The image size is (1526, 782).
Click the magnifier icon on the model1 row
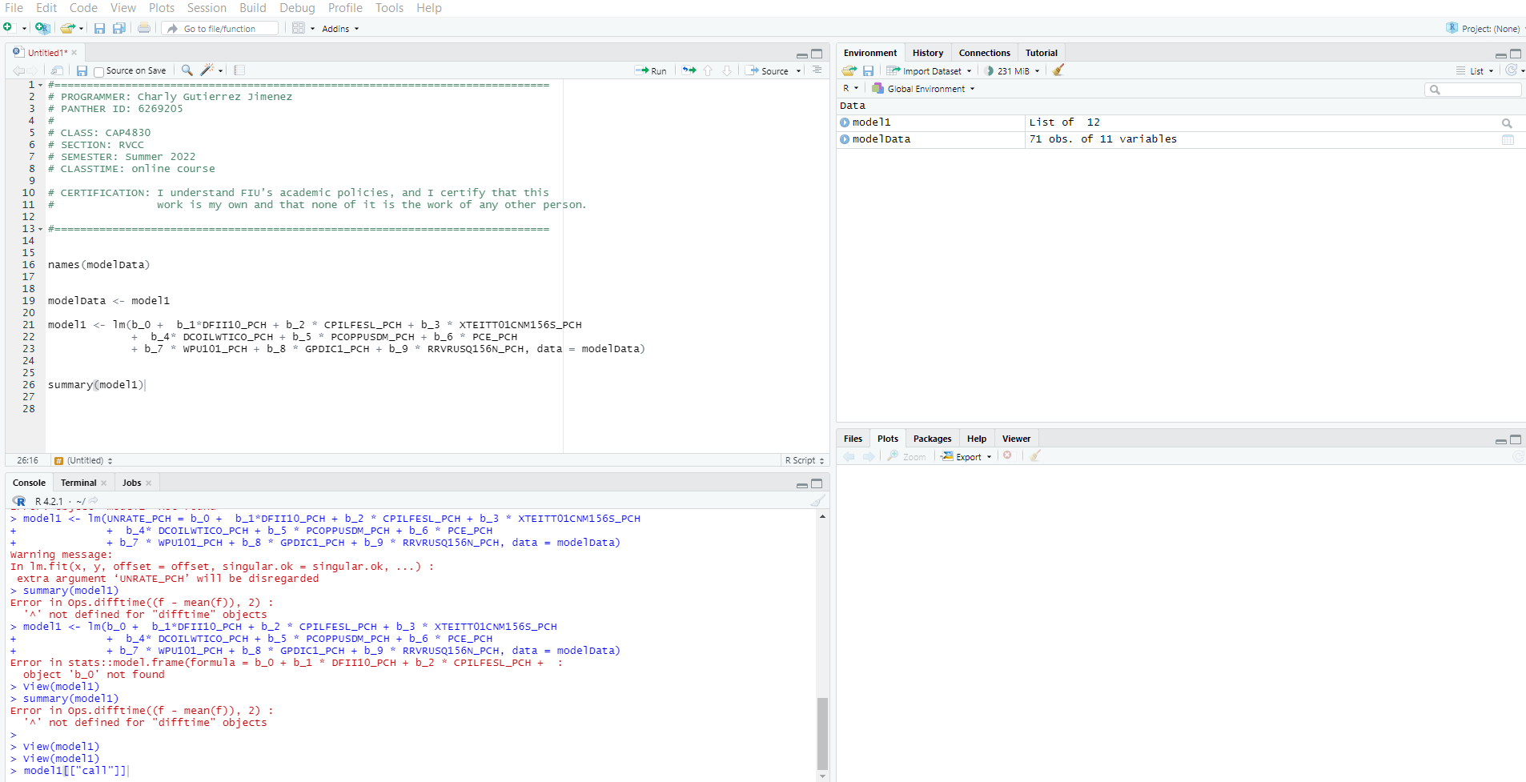click(1507, 122)
